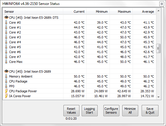This screenshot has width=166, height=126.
Task: Click the thermometer icon for Core #0
Action: click(6, 22)
